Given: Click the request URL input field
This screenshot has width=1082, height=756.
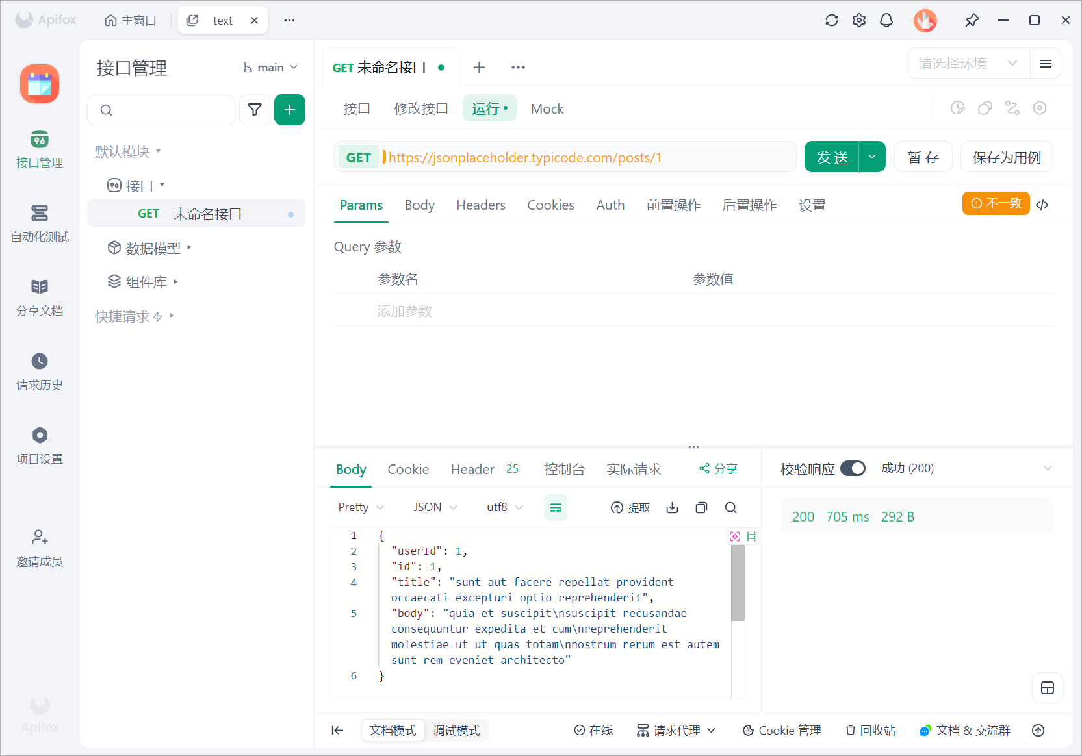Looking at the screenshot, I should point(585,157).
